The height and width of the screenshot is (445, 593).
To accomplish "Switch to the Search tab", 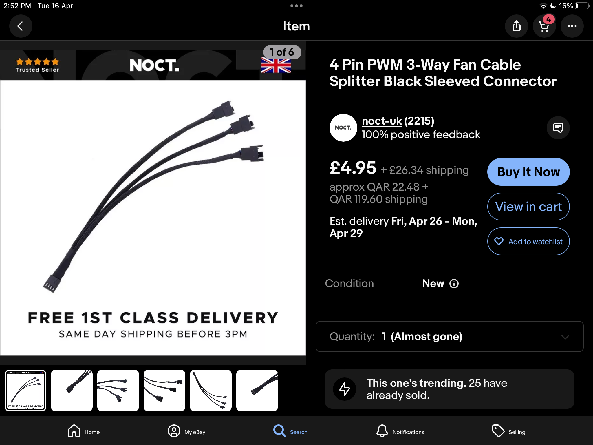I will coord(290,432).
